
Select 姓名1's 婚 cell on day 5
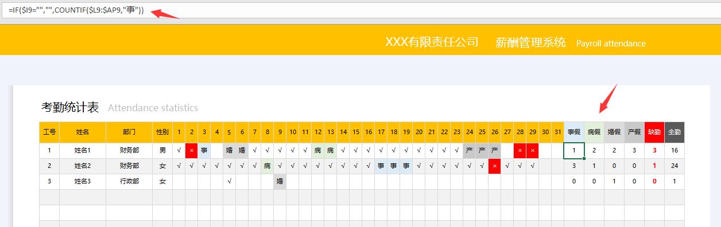230,150
